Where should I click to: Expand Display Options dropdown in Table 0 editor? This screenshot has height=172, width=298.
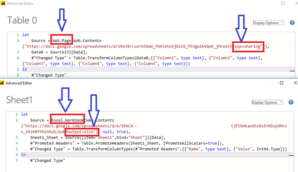click(x=269, y=23)
